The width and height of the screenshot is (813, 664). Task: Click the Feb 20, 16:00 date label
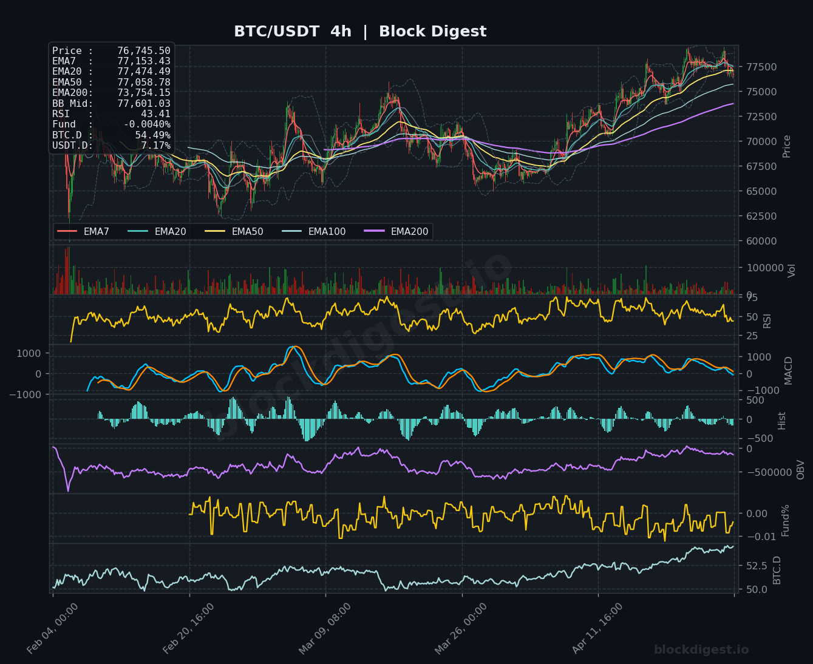pyautogui.click(x=189, y=628)
